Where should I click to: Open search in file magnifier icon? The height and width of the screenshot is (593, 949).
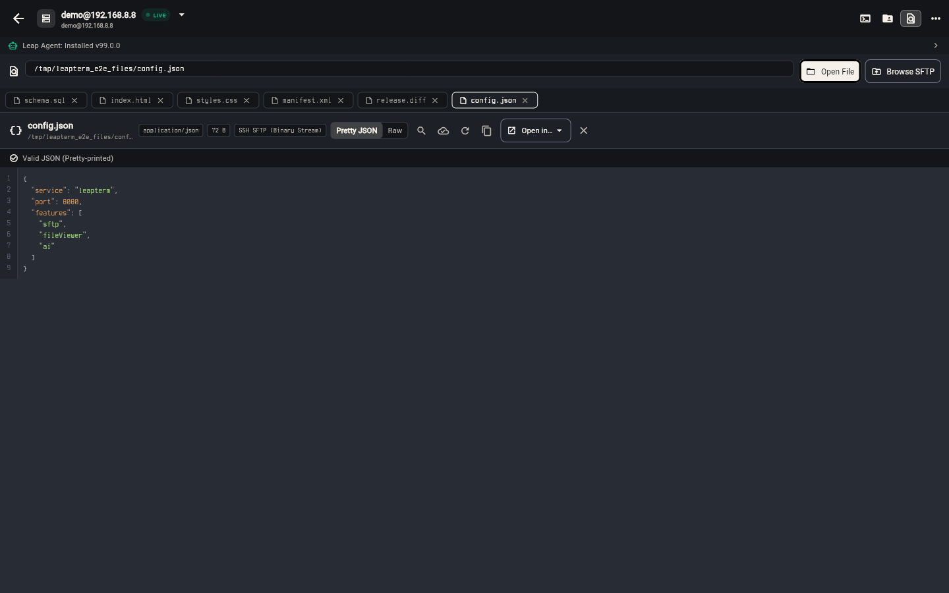[x=422, y=130]
